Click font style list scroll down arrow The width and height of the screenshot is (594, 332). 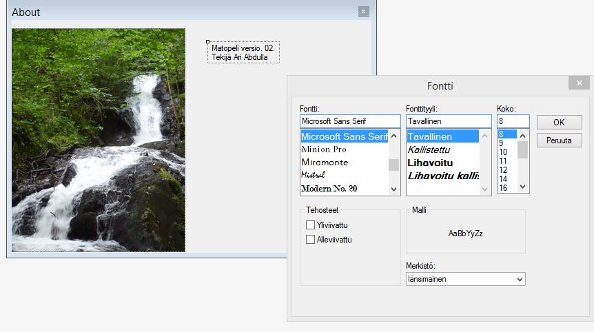pyautogui.click(x=485, y=189)
